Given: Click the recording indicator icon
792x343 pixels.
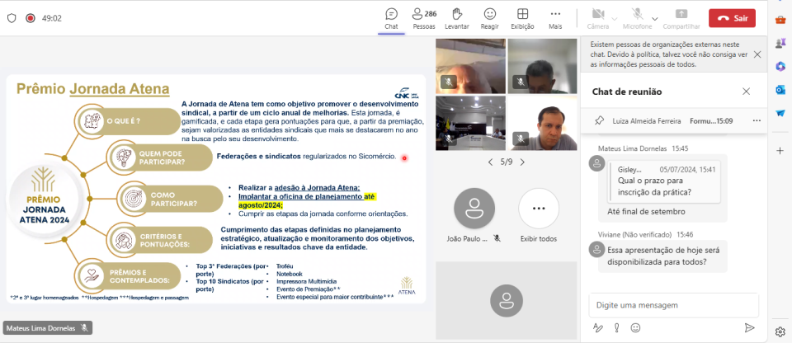Looking at the screenshot, I should [x=31, y=18].
